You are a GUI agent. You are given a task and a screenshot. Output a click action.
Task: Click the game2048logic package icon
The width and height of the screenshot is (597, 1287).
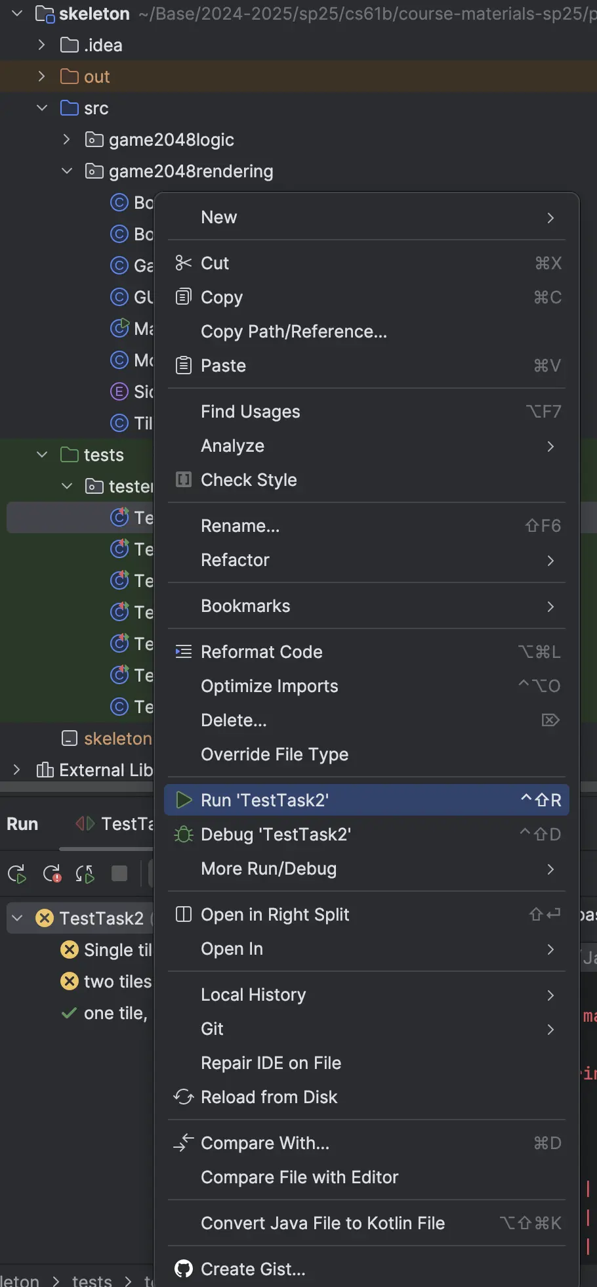point(94,139)
